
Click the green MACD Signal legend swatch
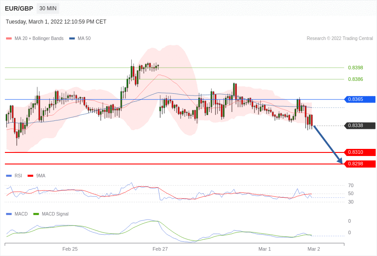[36, 214]
